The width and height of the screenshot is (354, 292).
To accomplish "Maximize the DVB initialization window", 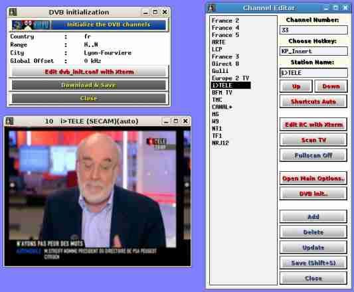I will click(x=155, y=12).
